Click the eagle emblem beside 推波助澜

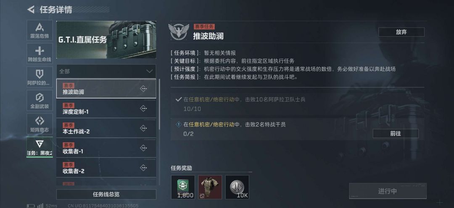point(179,31)
